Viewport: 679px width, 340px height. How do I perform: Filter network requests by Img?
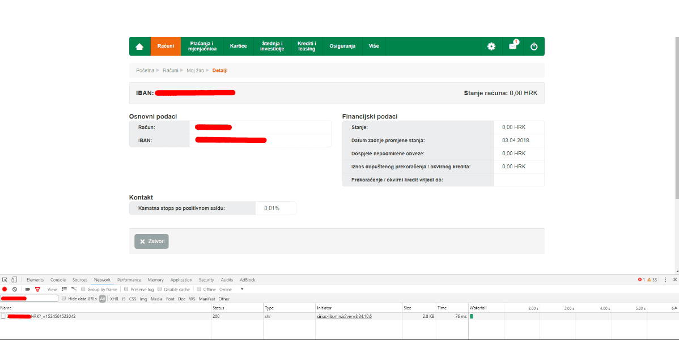click(x=143, y=299)
